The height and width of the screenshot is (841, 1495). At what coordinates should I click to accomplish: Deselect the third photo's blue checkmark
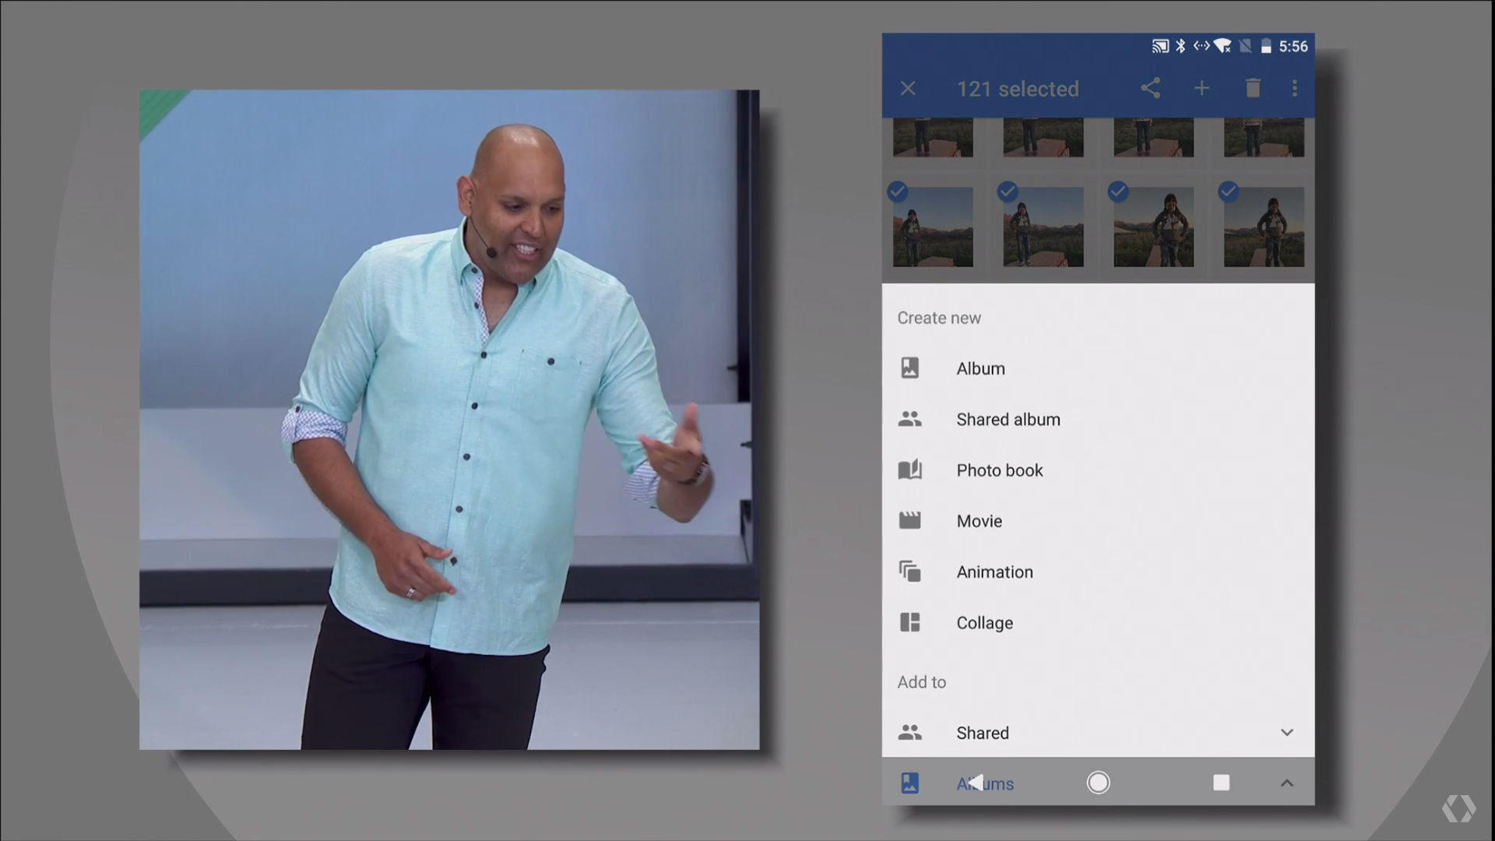[x=1118, y=191]
